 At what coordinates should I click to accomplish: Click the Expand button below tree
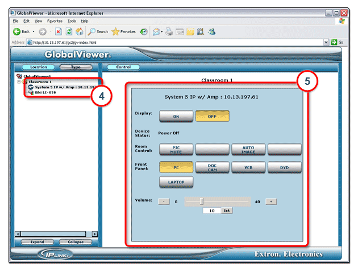[x=38, y=242]
